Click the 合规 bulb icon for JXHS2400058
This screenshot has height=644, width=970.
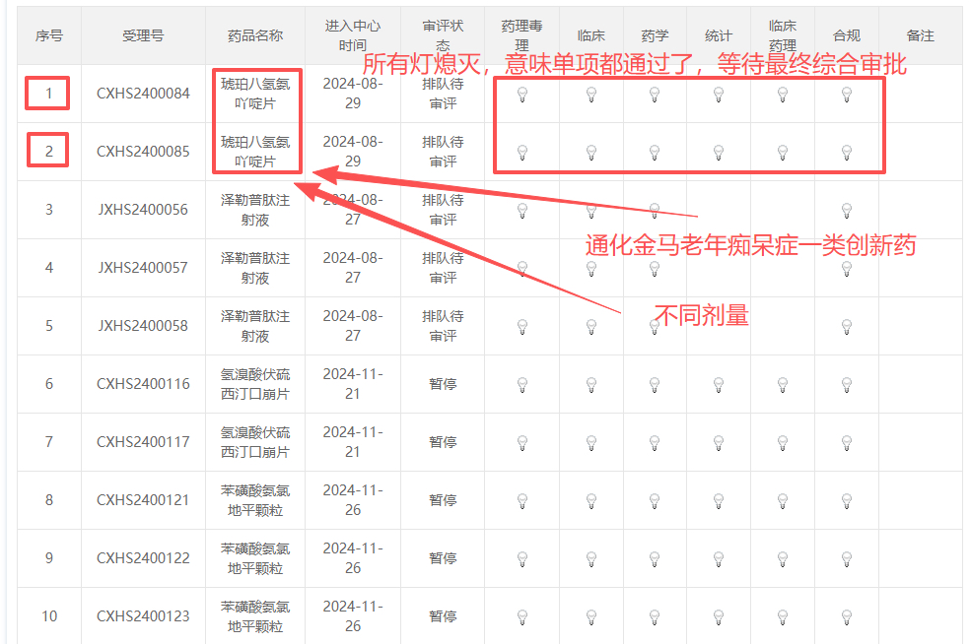(847, 327)
